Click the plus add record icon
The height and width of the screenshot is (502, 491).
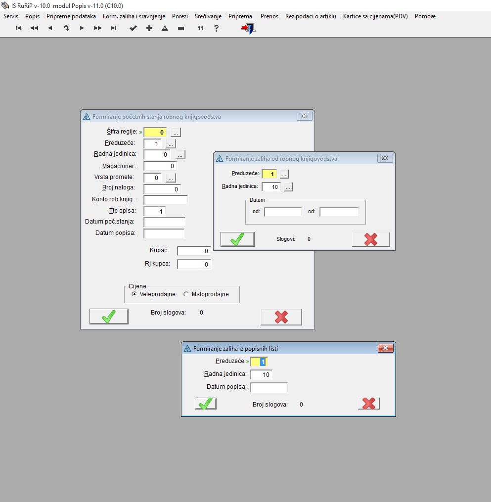(x=149, y=29)
